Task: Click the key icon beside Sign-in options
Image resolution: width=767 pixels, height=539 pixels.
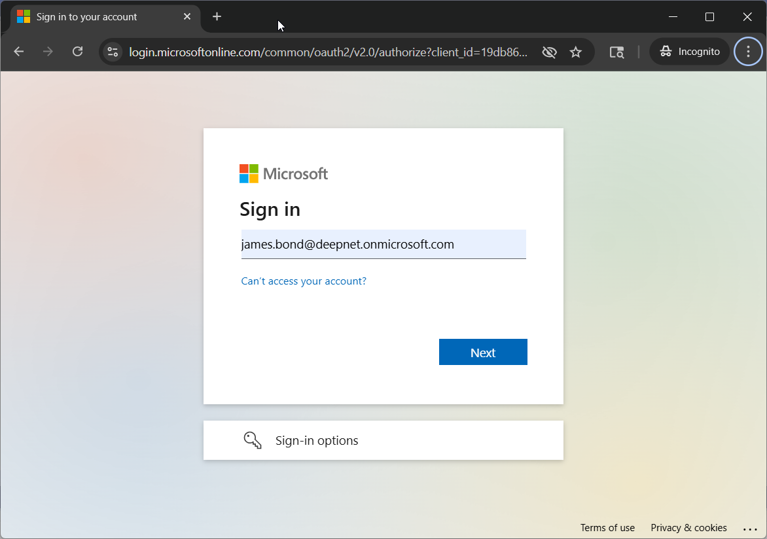Action: 253,440
